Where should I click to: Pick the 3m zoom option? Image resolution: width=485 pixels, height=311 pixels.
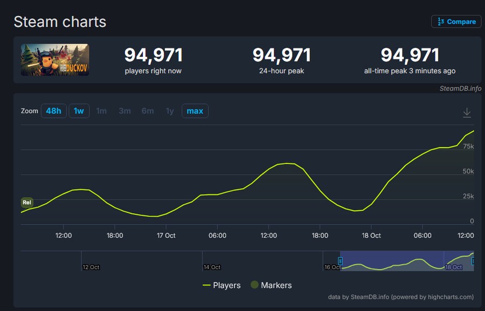pyautogui.click(x=124, y=111)
